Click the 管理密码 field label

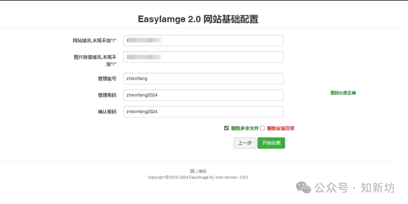point(107,95)
